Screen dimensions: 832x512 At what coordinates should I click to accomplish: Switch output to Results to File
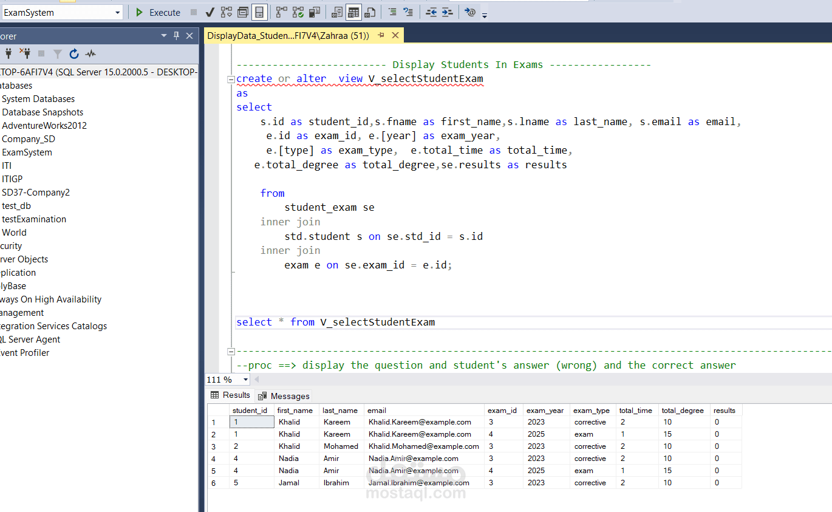370,12
